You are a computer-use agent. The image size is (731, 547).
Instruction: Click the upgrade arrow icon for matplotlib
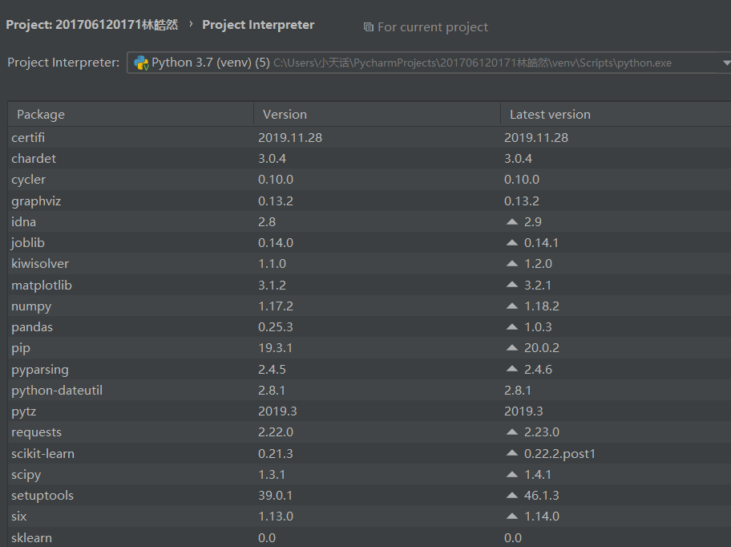point(512,285)
